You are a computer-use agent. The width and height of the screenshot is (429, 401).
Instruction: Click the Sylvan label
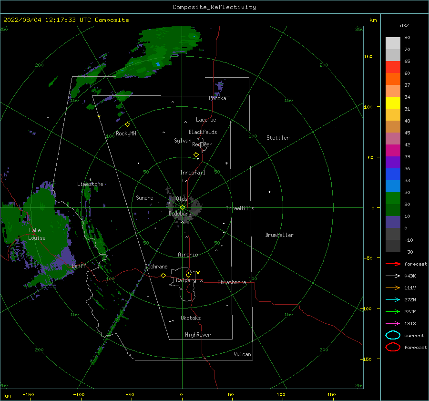click(x=183, y=141)
